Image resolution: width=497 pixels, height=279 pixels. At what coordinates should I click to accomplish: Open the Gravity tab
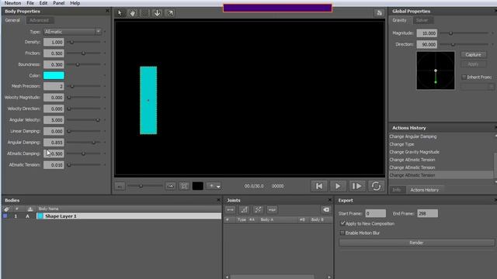pos(399,20)
